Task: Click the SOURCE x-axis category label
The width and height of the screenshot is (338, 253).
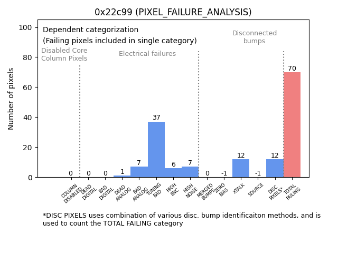Action: (x=257, y=190)
